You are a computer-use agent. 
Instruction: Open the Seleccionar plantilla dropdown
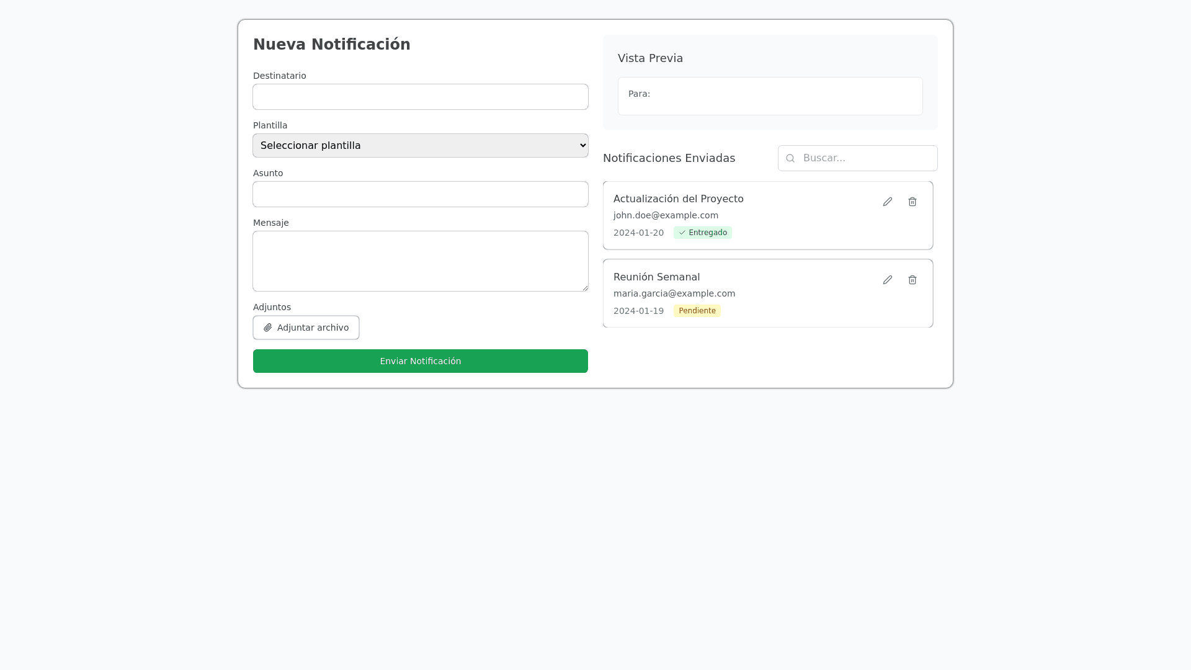(x=420, y=145)
